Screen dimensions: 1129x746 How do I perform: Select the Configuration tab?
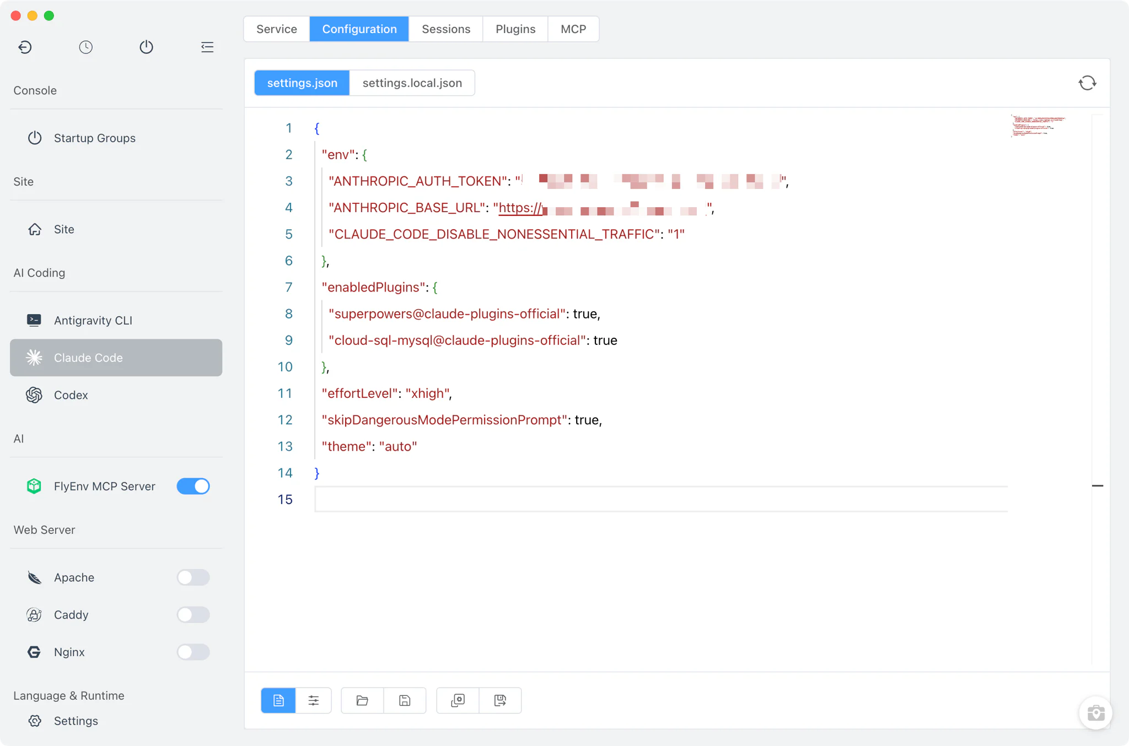359,29
